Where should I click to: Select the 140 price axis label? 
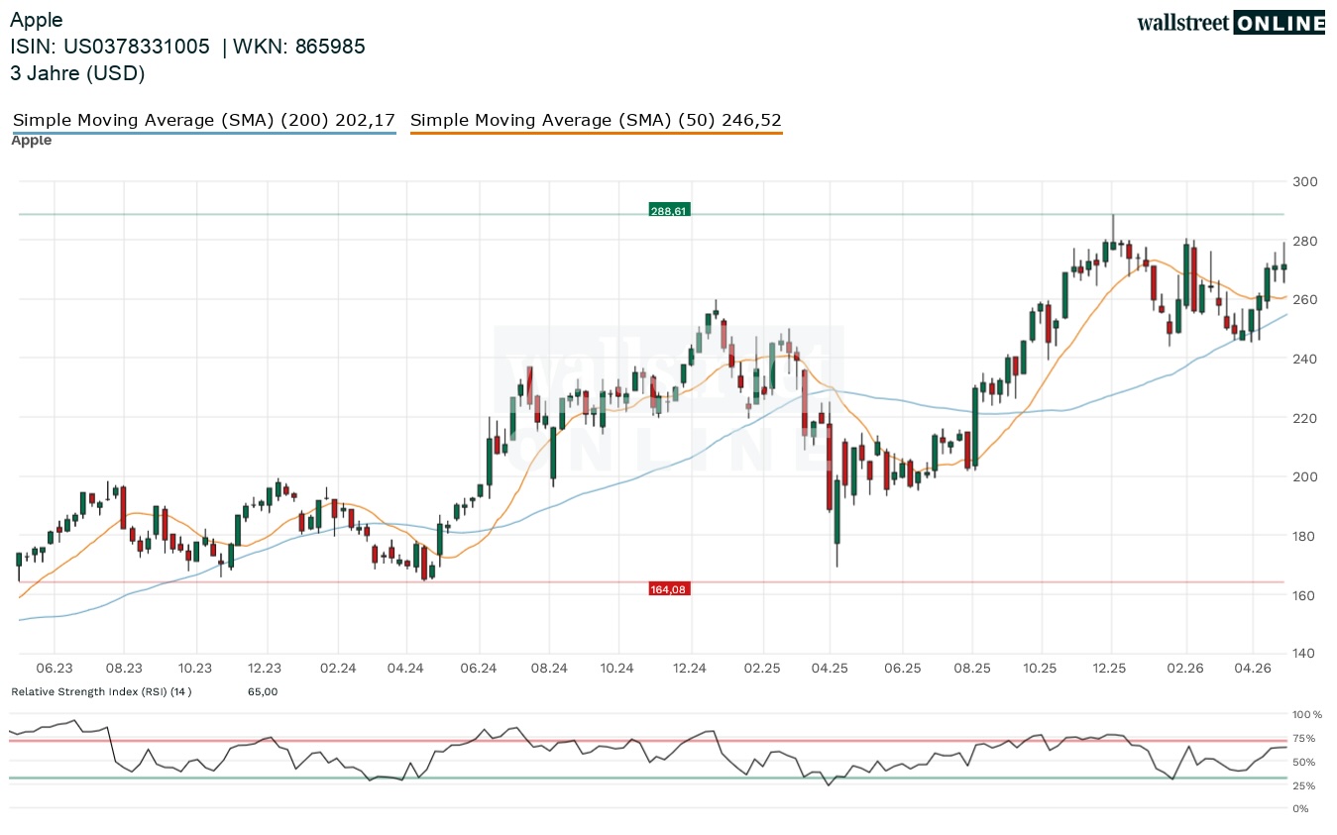tap(1303, 654)
